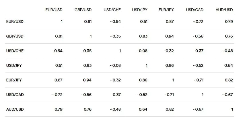
Task: Select the USD/JPY row label
Action: [14, 65]
